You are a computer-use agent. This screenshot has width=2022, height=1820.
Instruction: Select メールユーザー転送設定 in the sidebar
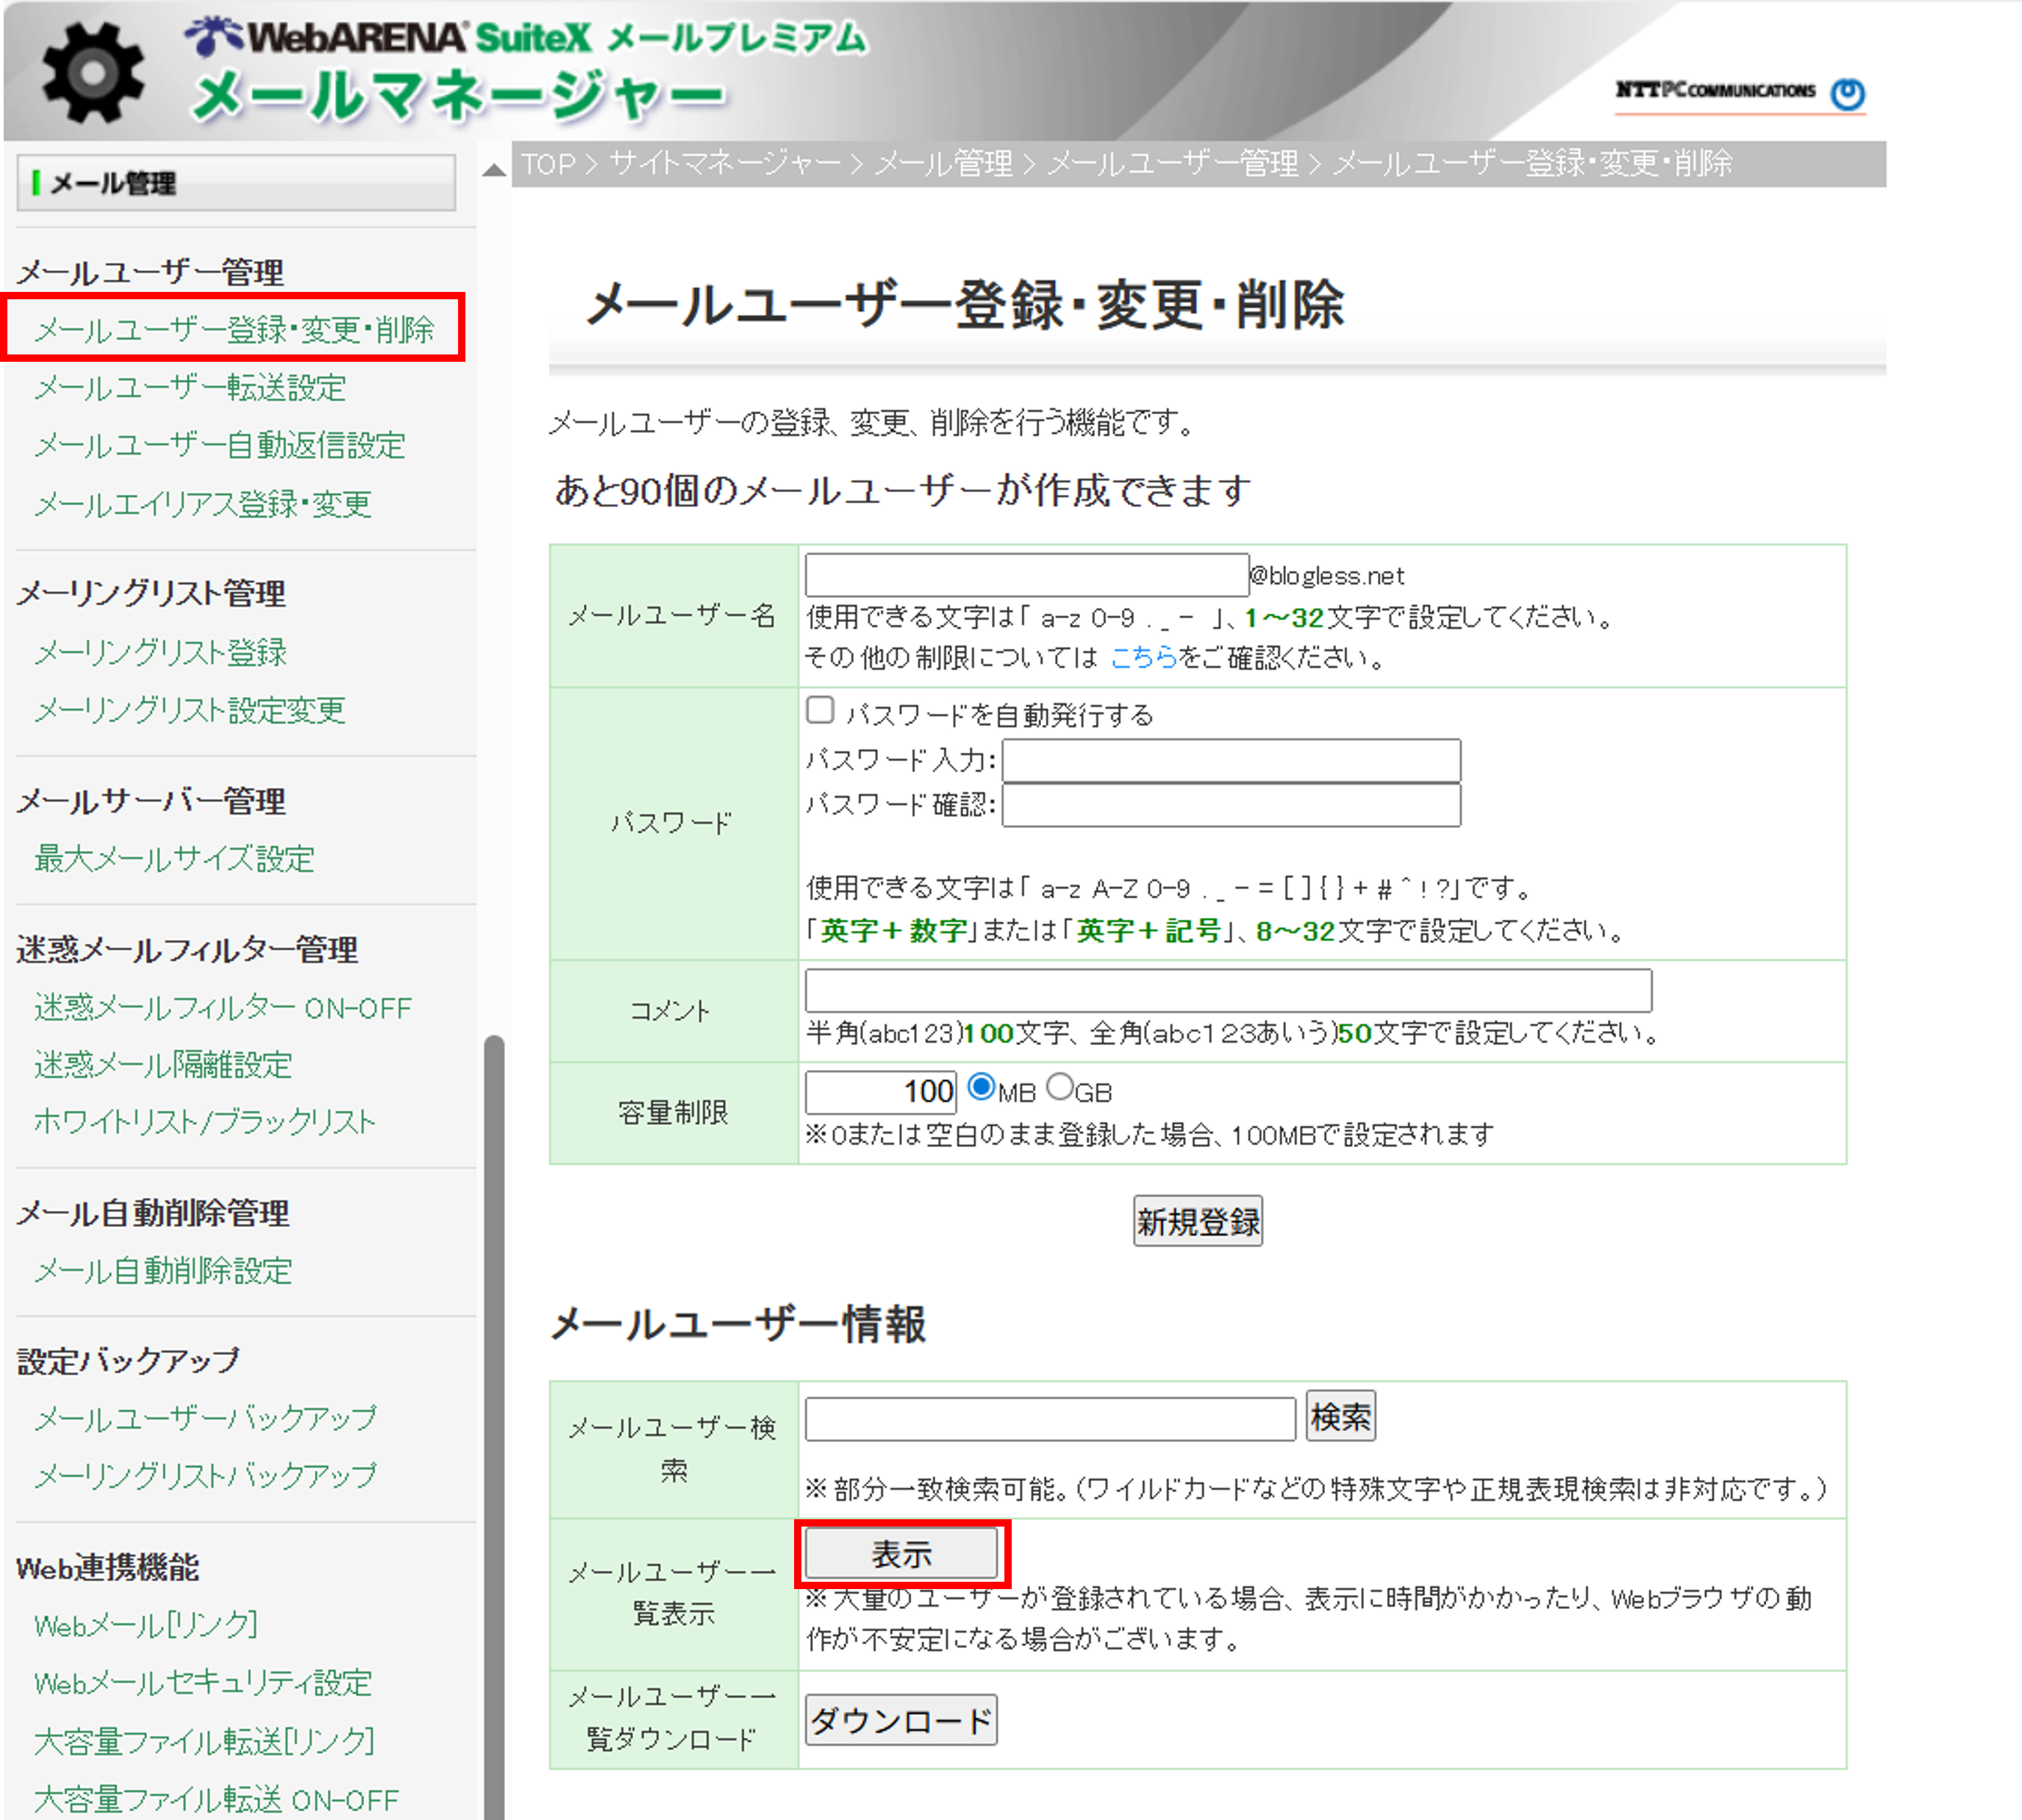pos(190,388)
